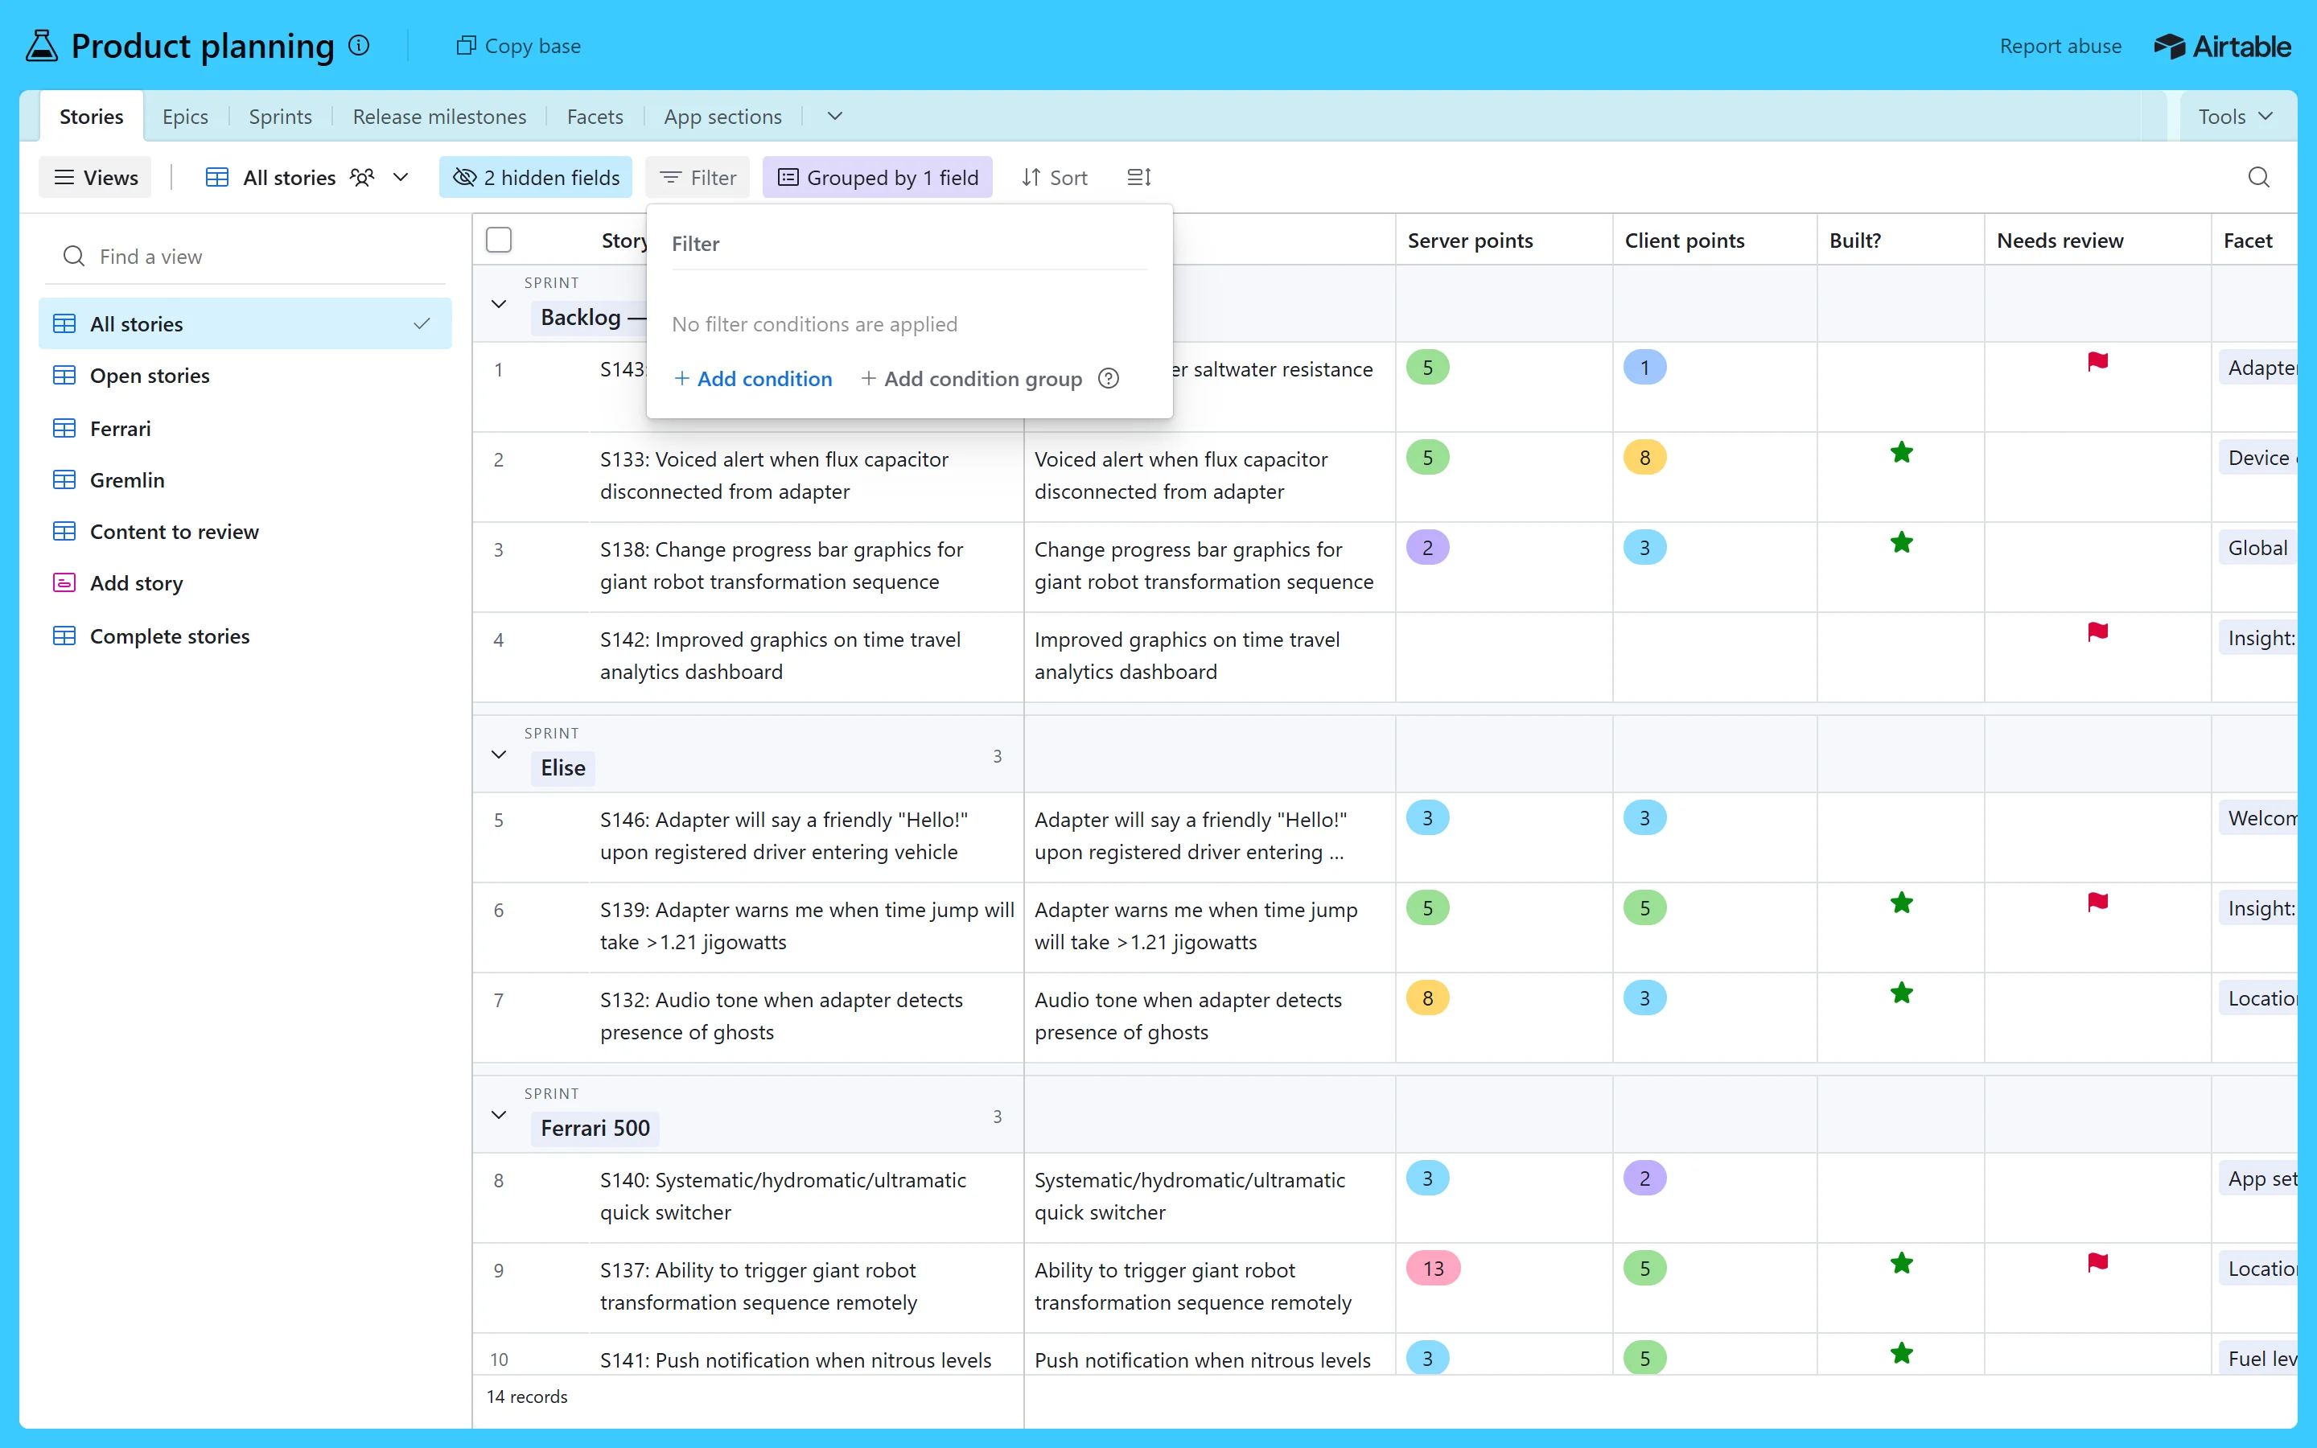Collapse the Backlog sprint group
The width and height of the screenshot is (2317, 1448).
pos(499,305)
